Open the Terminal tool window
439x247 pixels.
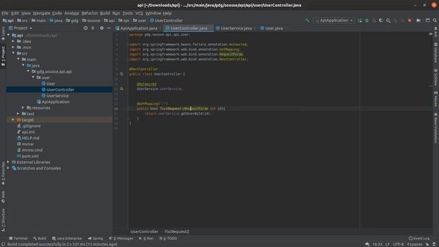pyautogui.click(x=19, y=238)
